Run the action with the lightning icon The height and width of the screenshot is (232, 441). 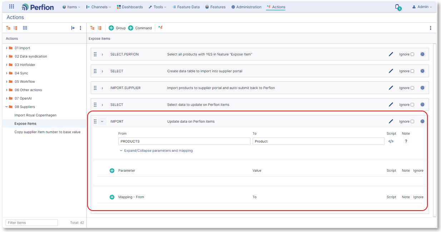click(160, 27)
